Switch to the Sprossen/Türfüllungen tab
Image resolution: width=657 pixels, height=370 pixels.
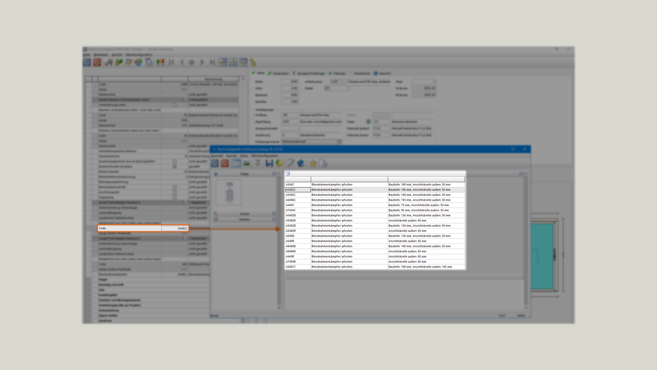[x=309, y=73]
